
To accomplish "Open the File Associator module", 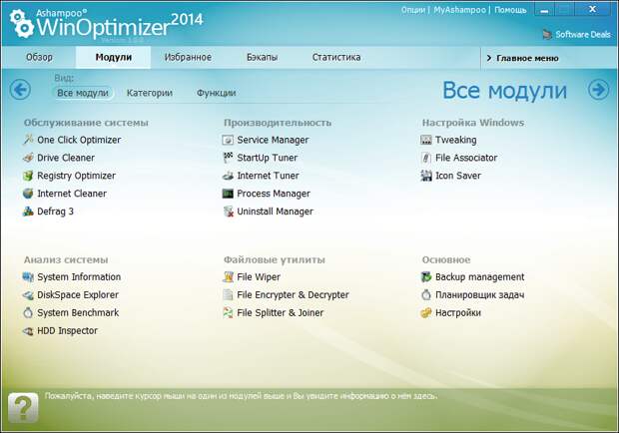I will 466,158.
